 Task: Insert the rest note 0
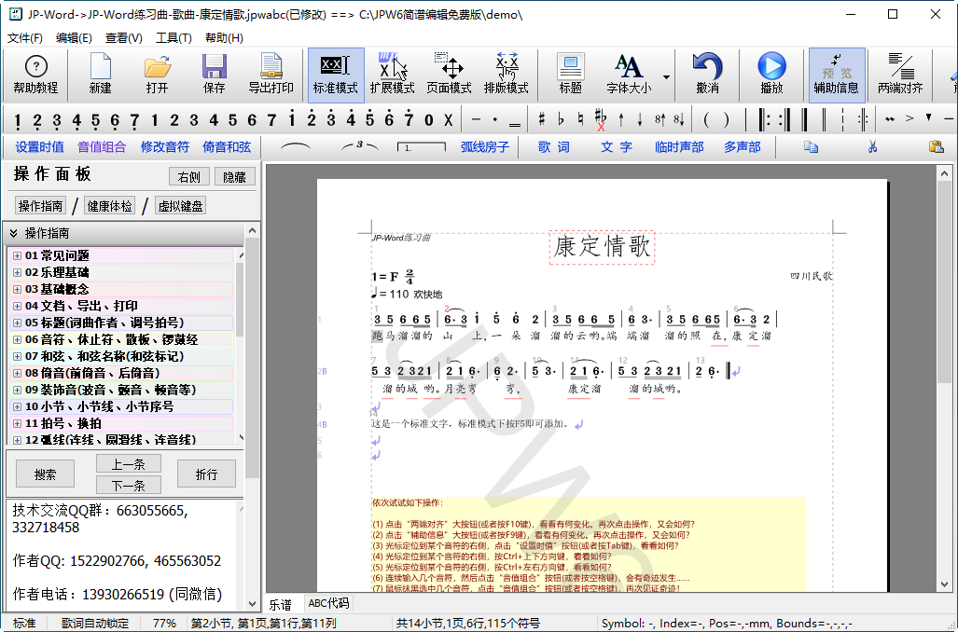click(429, 119)
